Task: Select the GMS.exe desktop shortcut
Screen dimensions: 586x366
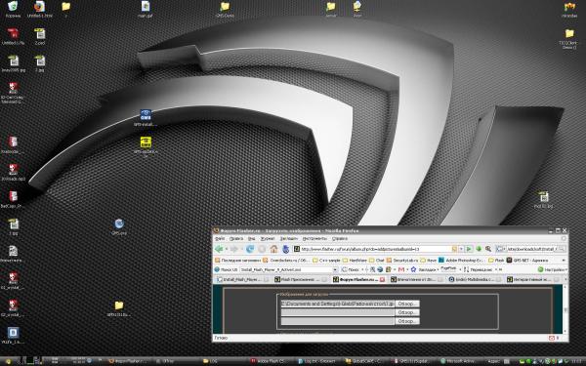Action: (119, 226)
